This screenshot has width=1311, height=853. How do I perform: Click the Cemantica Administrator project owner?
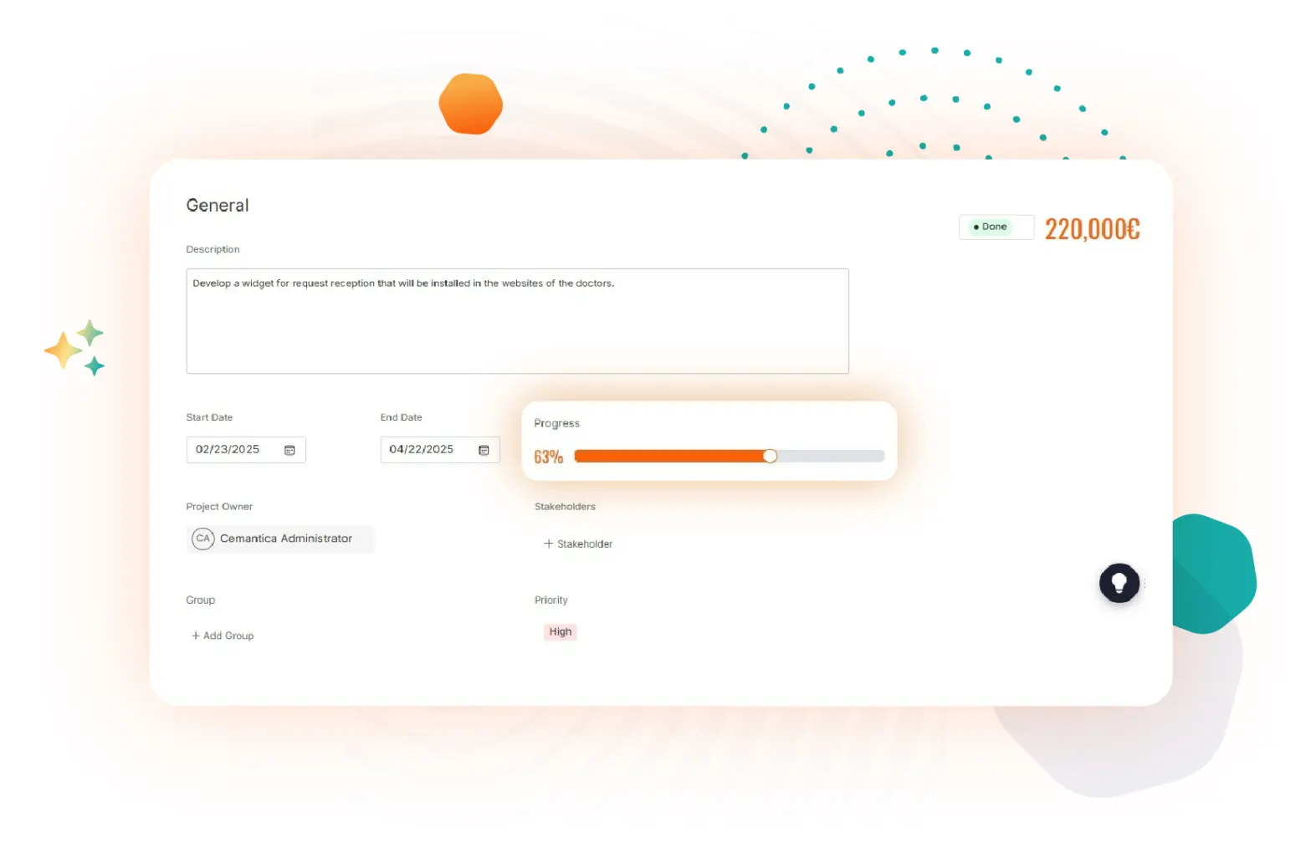(279, 539)
